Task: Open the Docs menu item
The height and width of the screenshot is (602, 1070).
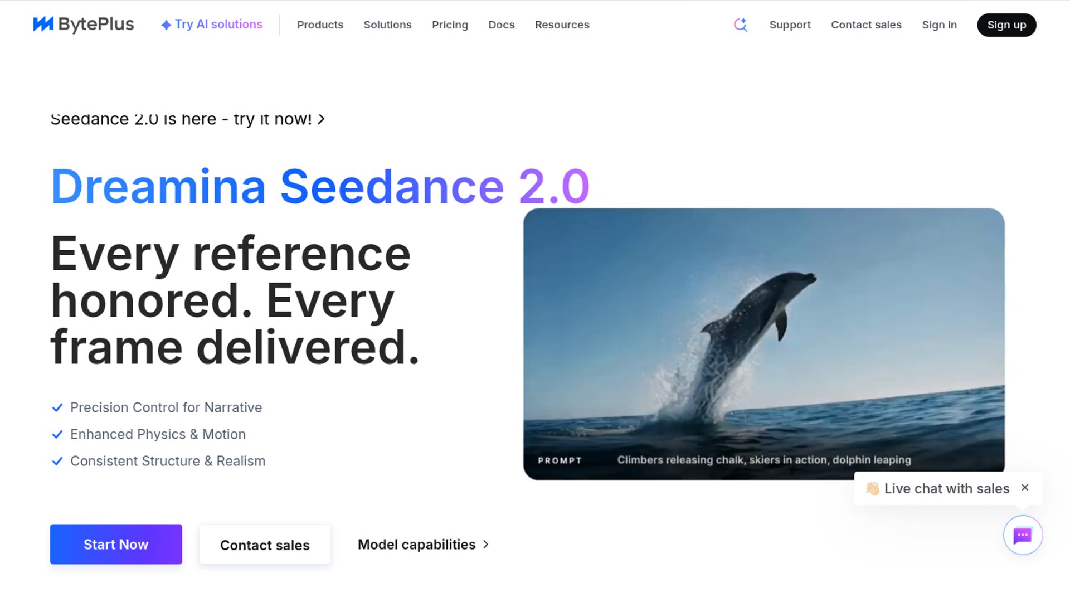Action: point(501,25)
